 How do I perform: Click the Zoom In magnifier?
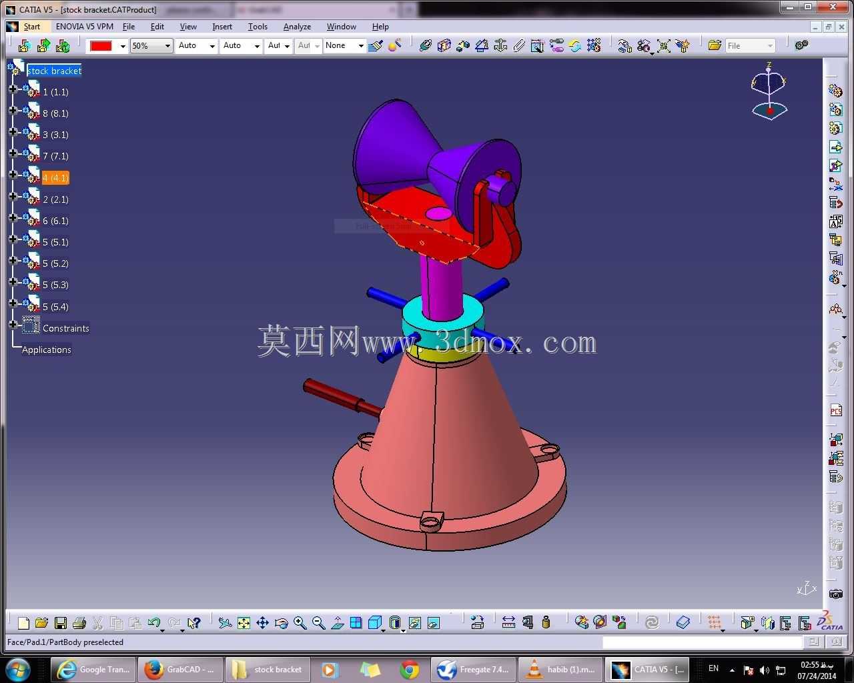point(300,623)
